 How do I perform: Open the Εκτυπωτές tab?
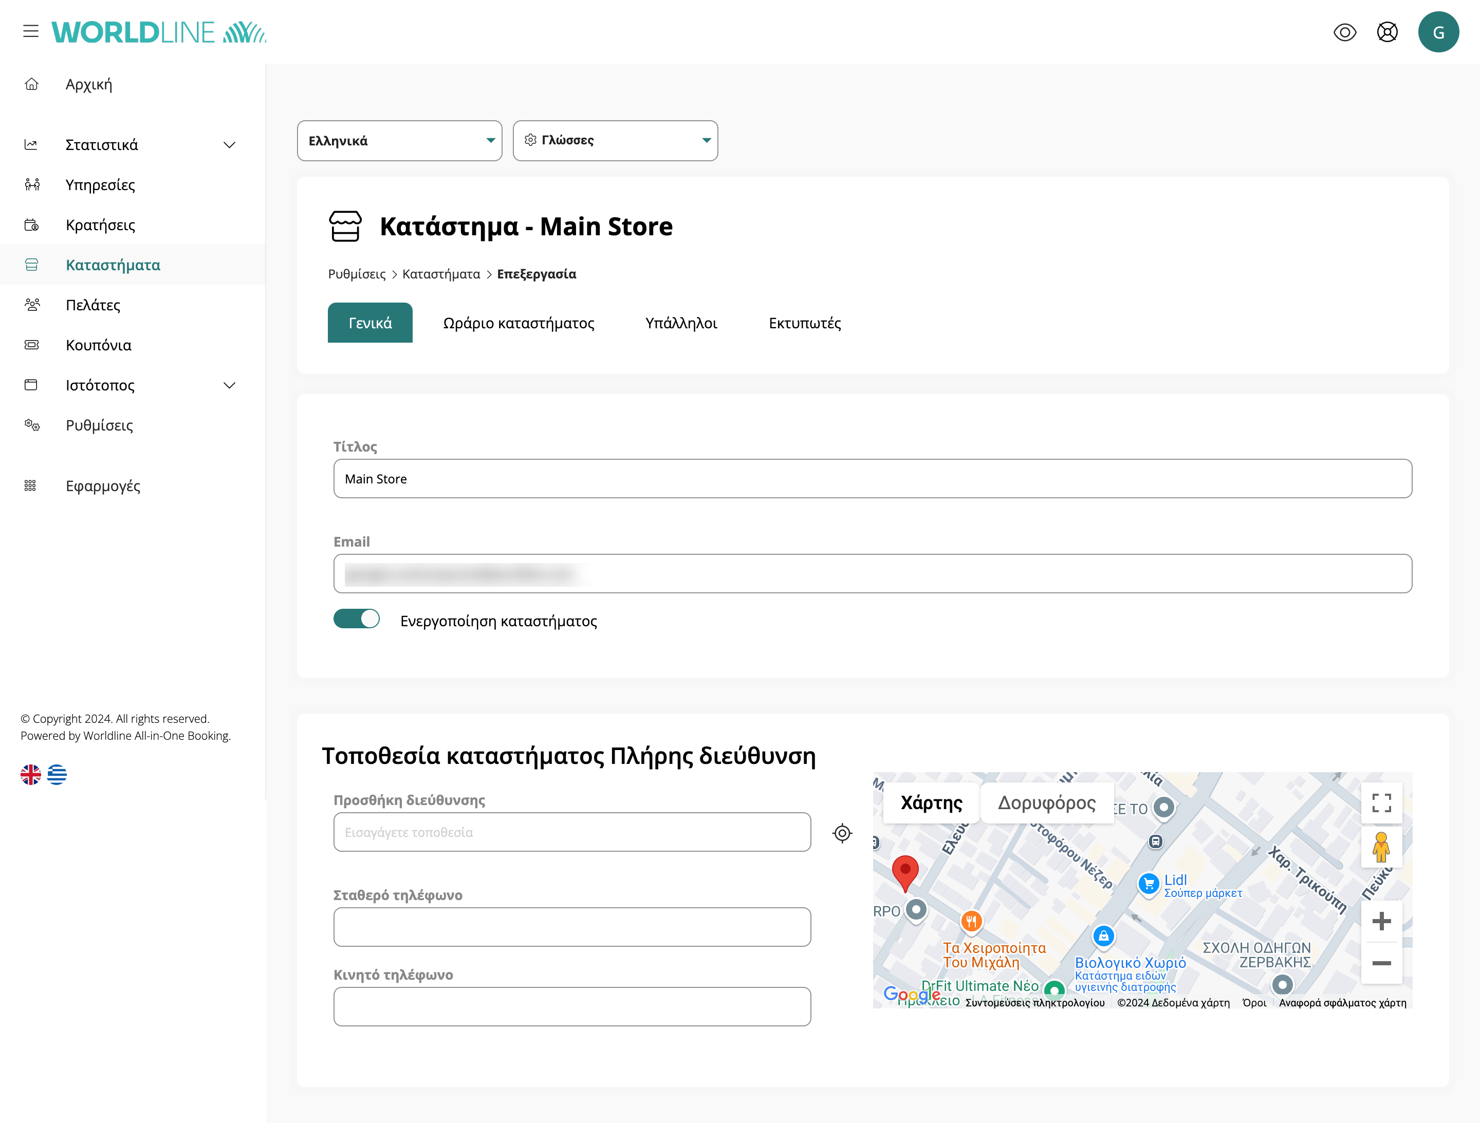804,323
